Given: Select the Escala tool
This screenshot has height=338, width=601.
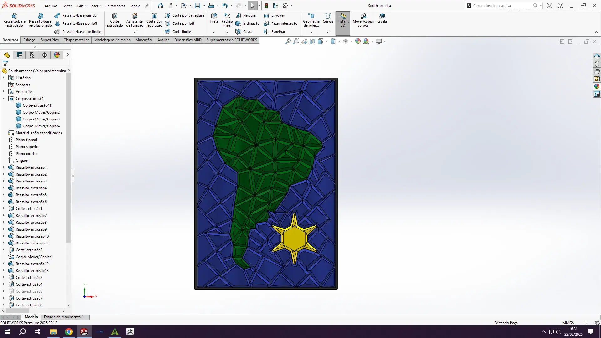Looking at the screenshot, I should [382, 18].
